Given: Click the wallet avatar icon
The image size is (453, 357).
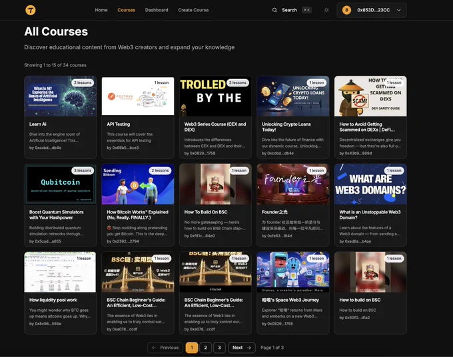Looking at the screenshot, I should (346, 10).
